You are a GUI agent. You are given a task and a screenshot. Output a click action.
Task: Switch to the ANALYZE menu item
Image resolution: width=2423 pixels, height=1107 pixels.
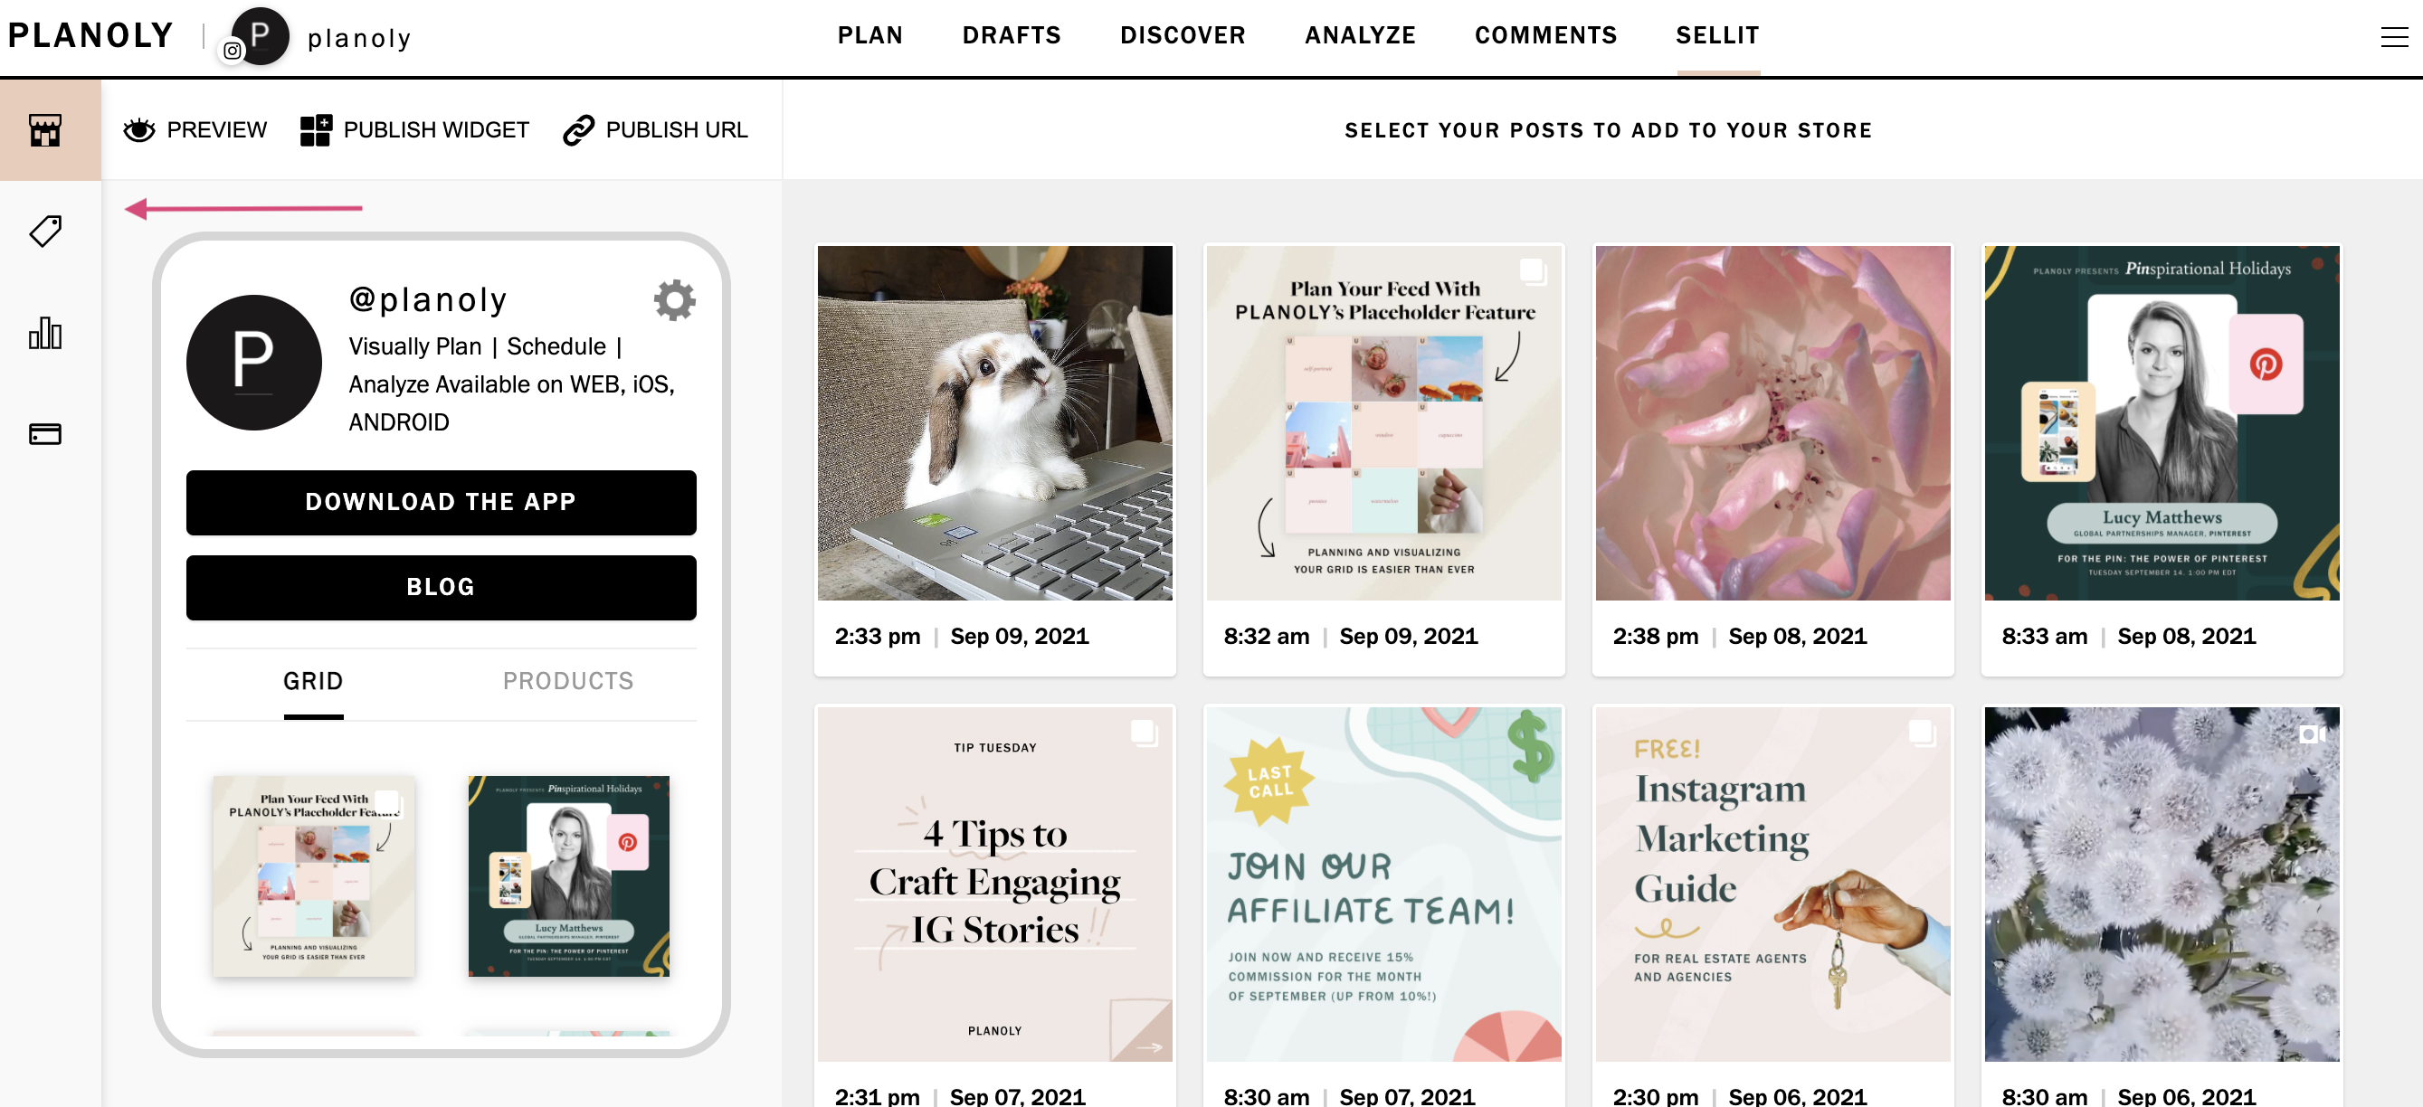(x=1360, y=36)
